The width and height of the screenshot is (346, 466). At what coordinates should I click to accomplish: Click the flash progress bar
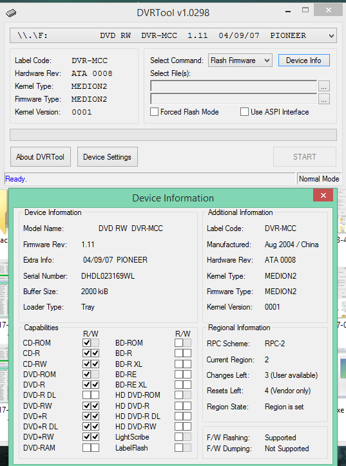click(173, 135)
